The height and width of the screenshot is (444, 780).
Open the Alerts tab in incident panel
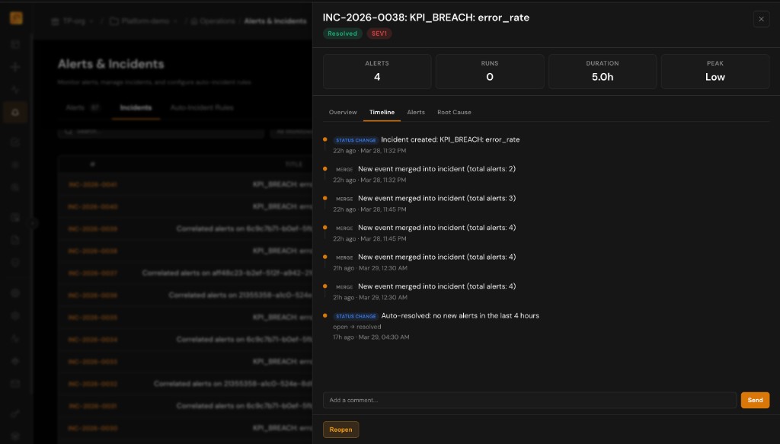pyautogui.click(x=416, y=112)
